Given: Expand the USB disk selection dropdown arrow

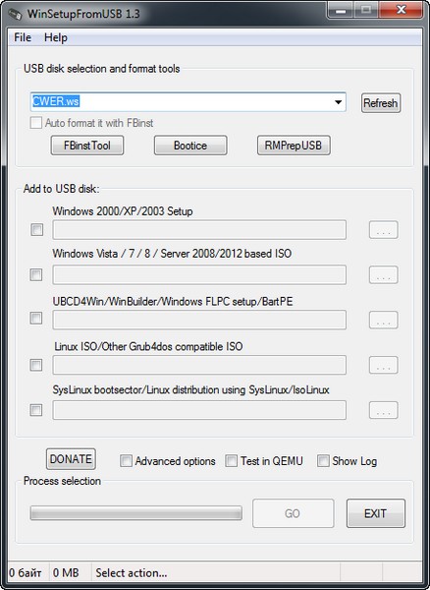Looking at the screenshot, I should 338,102.
